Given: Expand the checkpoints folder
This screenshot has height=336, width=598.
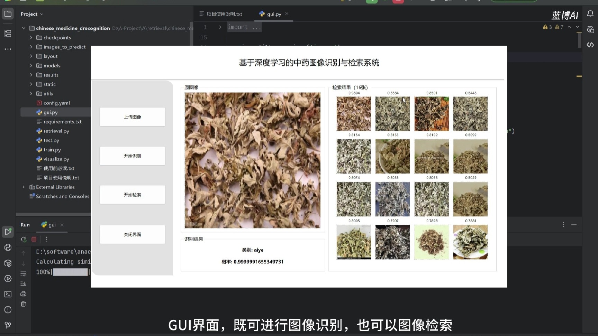Looking at the screenshot, I should pos(31,38).
